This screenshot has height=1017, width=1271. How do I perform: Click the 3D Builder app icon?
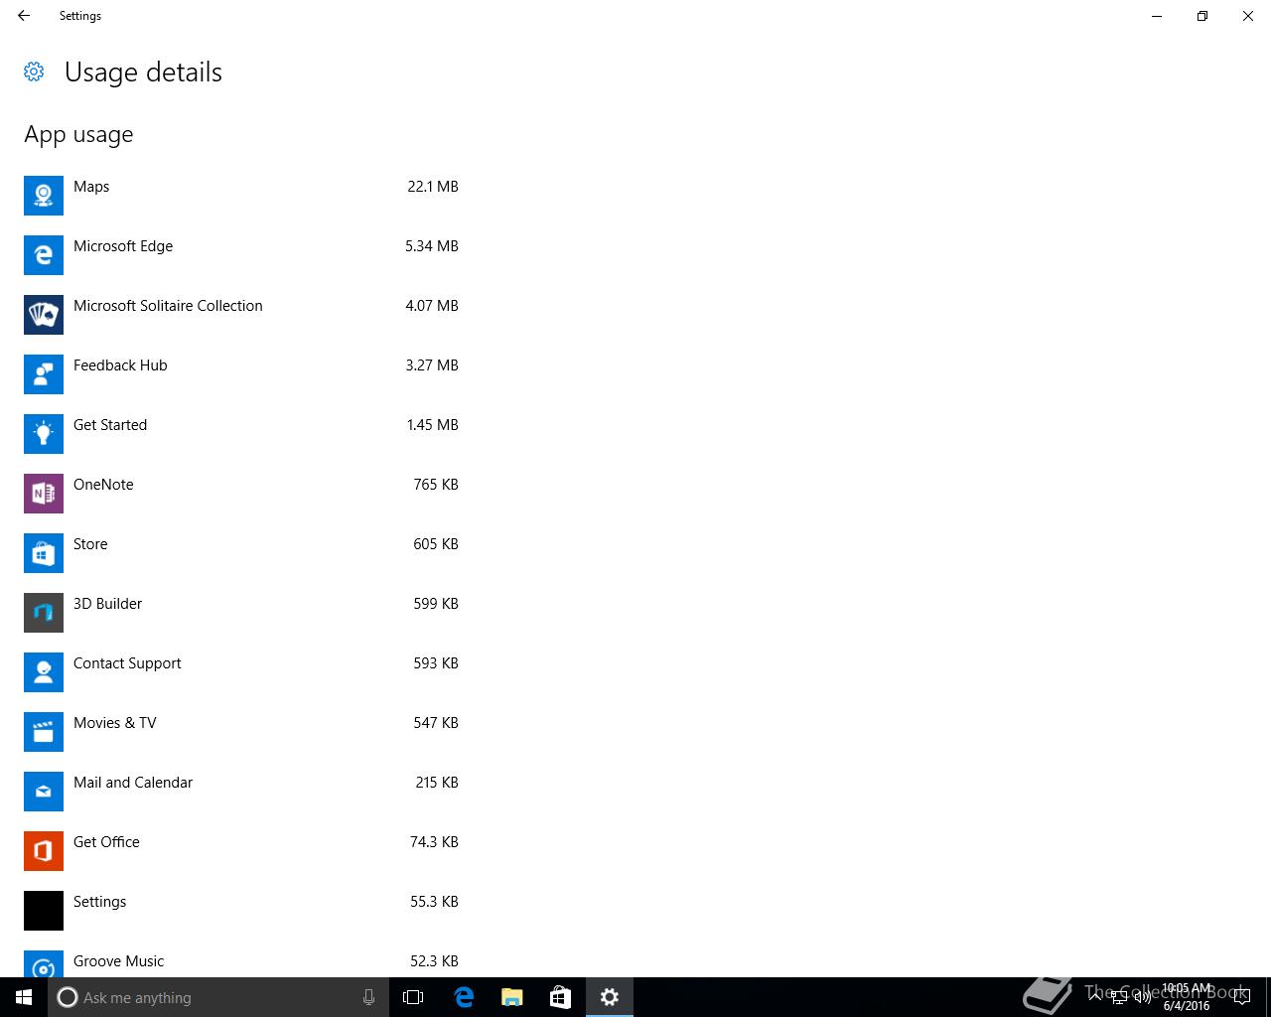[44, 613]
